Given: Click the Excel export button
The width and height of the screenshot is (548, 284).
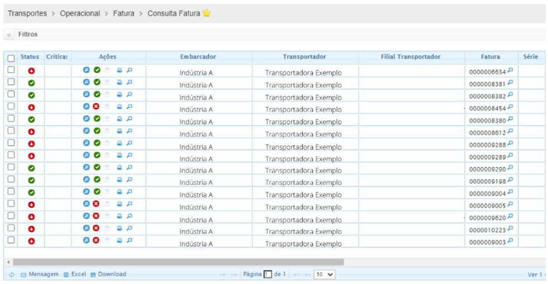Looking at the screenshot, I should tap(74, 274).
